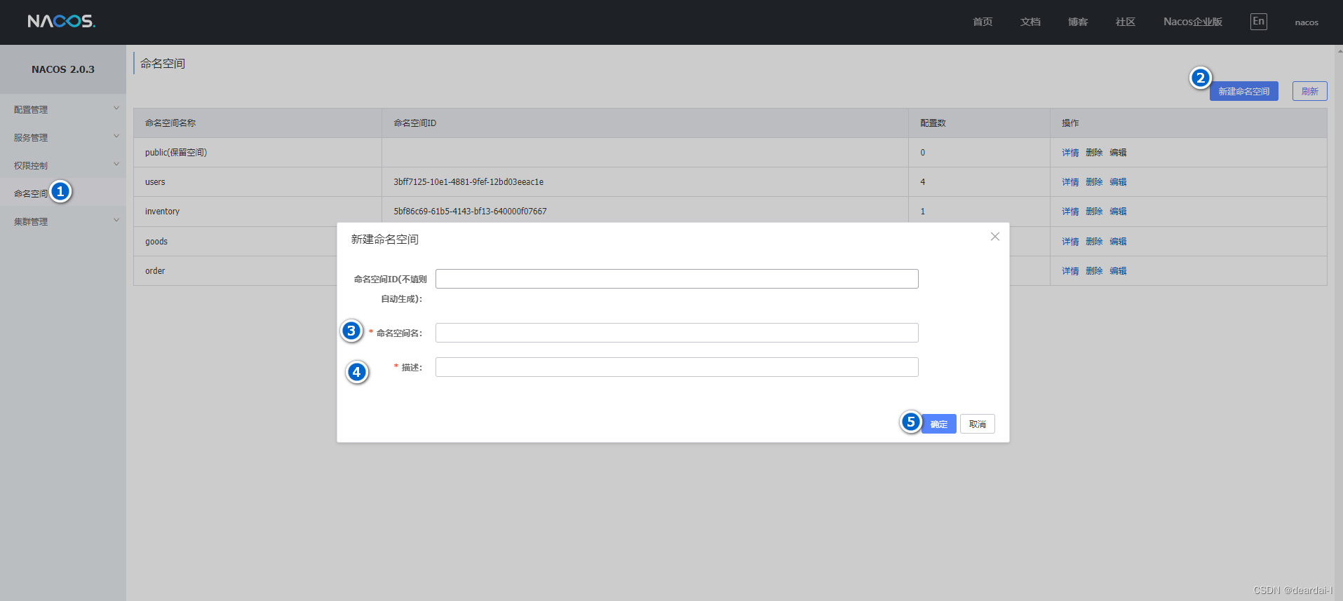Expand the 配置管理 sidebar menu

coord(63,109)
